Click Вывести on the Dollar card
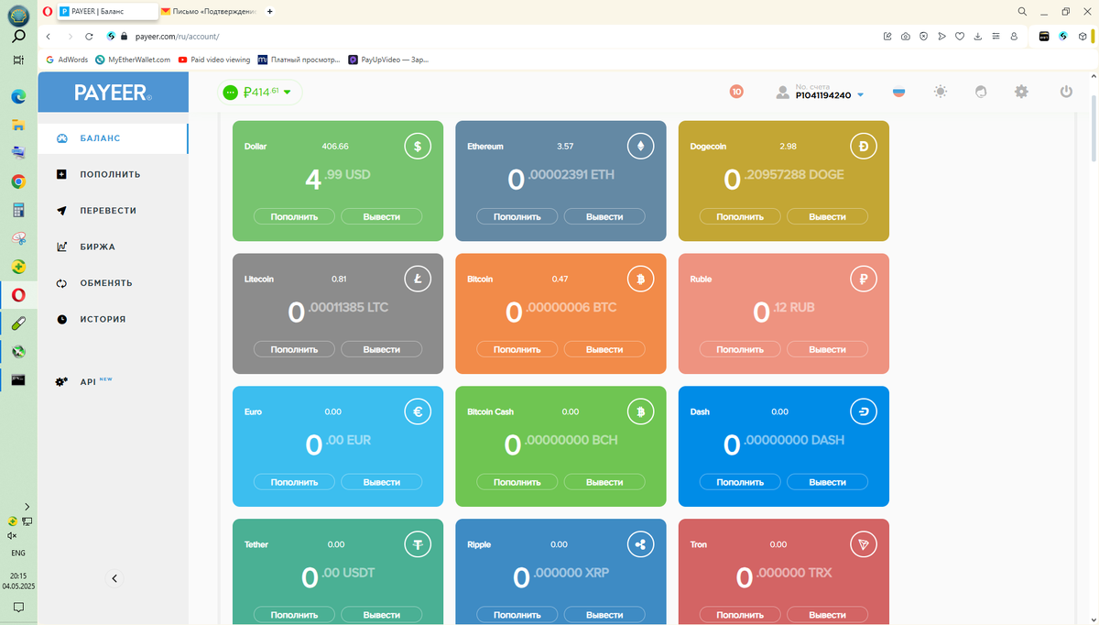Image resolution: width=1099 pixels, height=625 pixels. (382, 217)
